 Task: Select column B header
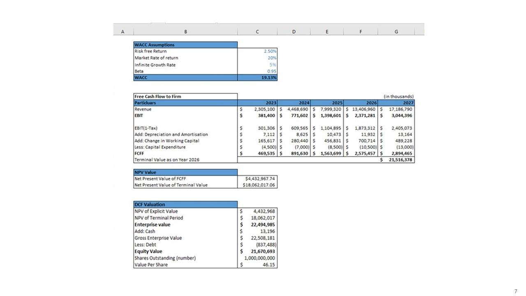pos(185,32)
